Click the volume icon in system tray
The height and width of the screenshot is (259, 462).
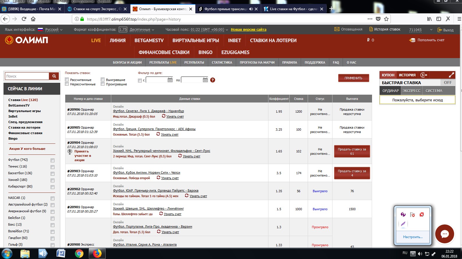(x=420, y=254)
